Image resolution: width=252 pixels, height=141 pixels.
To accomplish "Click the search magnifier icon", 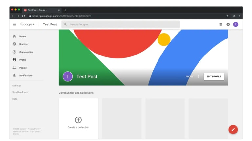I will click(65, 24).
